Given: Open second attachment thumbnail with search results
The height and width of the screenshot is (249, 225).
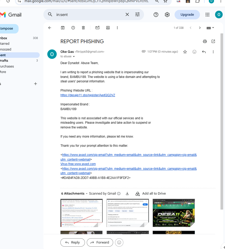Looking at the screenshot, I should (128, 213).
